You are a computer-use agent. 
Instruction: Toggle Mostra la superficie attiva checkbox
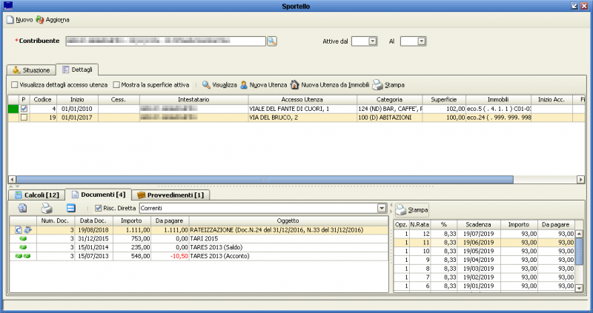click(117, 85)
